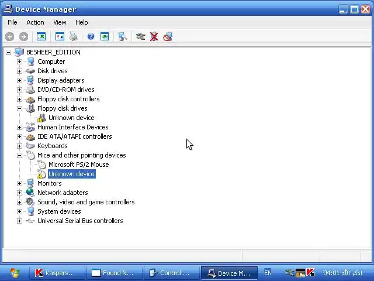Screen dimensions: 374x281
Task: Collapse the Floppy disk drives node
Action: pos(19,108)
